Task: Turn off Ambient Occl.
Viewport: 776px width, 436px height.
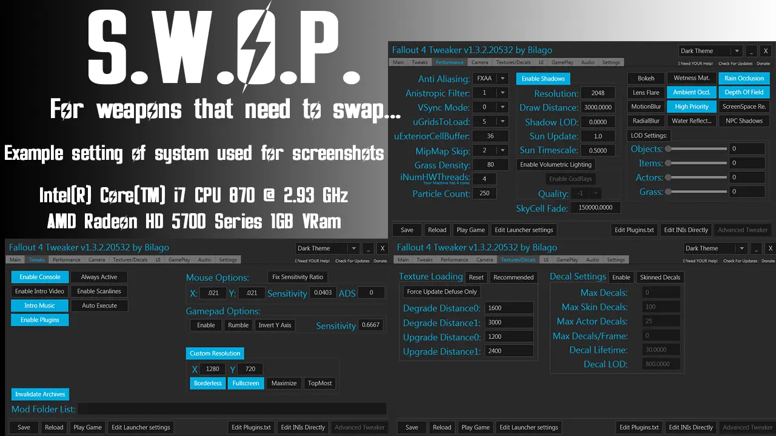Action: (x=692, y=93)
